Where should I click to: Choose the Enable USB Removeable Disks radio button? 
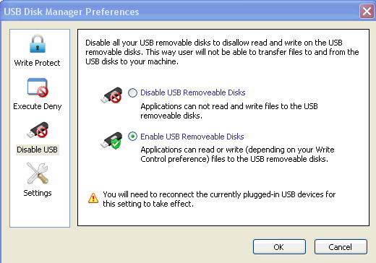click(132, 137)
